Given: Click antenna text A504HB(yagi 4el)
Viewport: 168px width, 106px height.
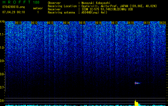Looking at the screenshot, I should [94, 12].
